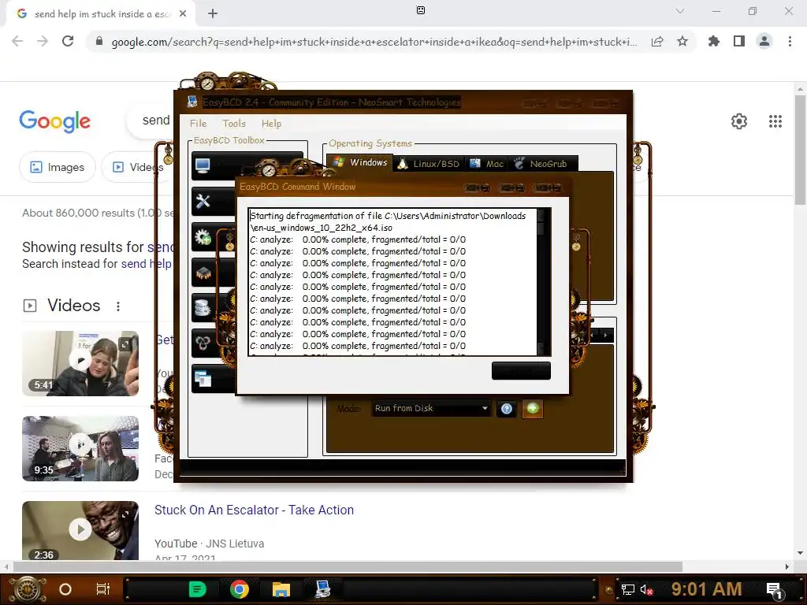
Task: Click left arrow of portable media tab scroller
Action: [x=593, y=336]
